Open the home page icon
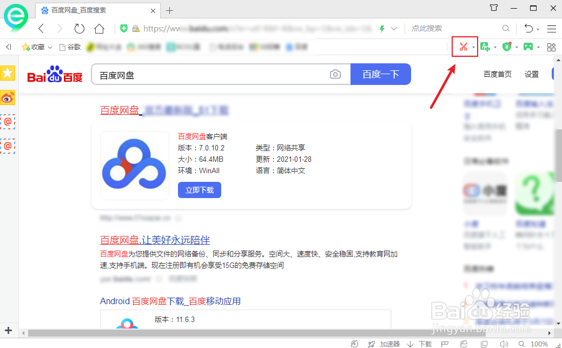 [100, 28]
